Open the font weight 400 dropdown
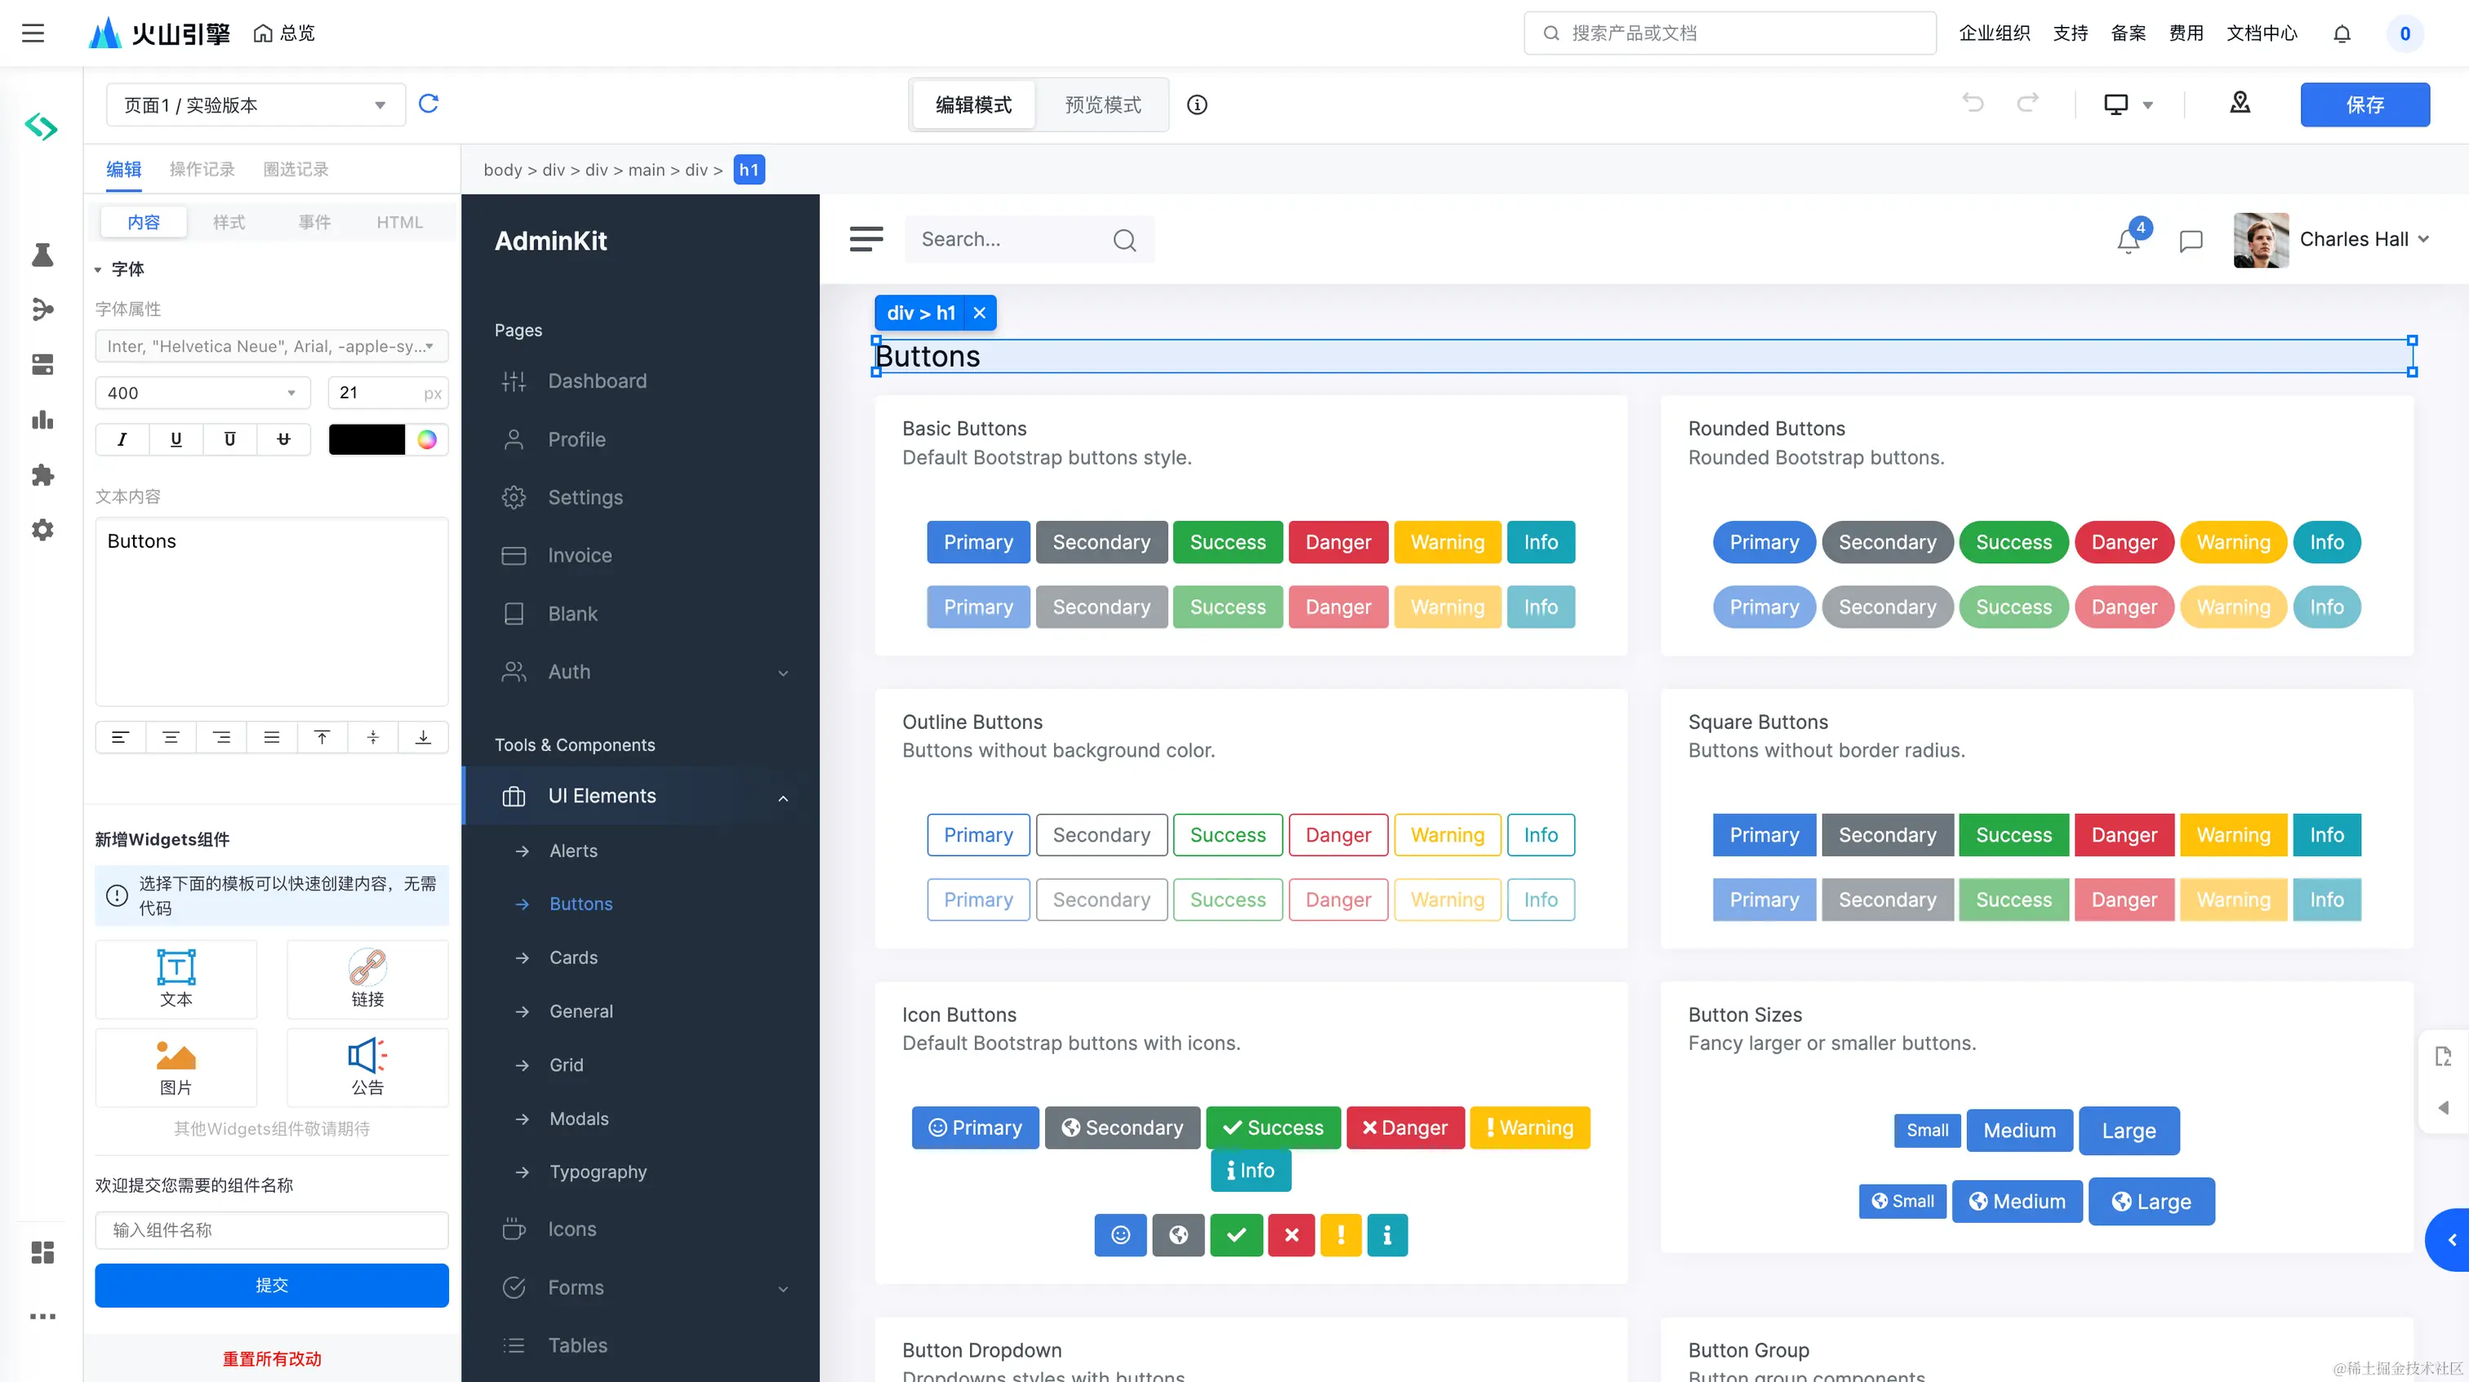 click(x=202, y=393)
